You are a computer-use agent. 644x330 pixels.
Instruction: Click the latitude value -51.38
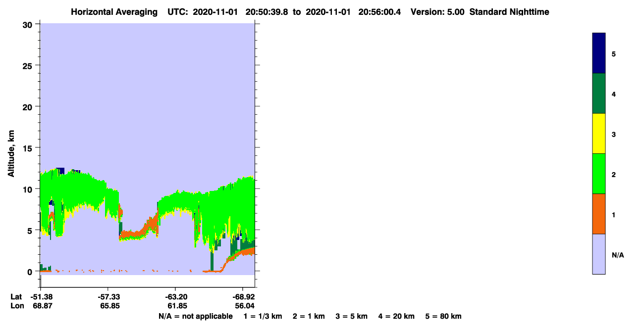click(41, 296)
